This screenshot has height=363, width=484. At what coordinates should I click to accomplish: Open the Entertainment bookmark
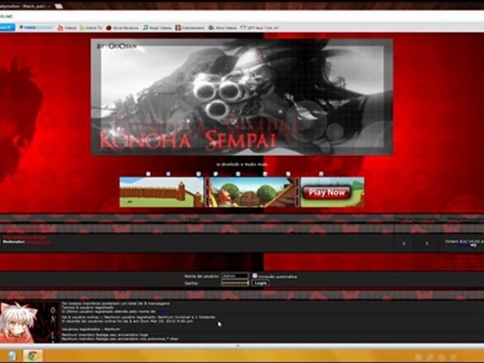click(190, 28)
